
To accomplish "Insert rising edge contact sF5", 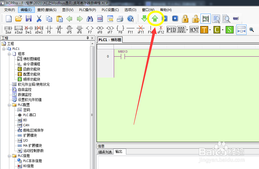I will [x=69, y=30].
